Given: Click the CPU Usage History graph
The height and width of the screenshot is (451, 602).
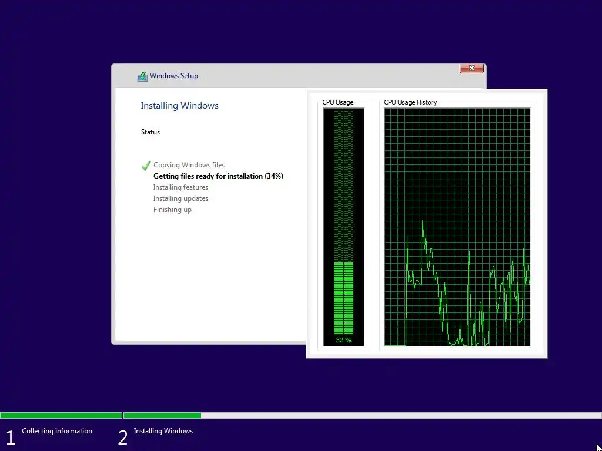Looking at the screenshot, I should point(457,227).
